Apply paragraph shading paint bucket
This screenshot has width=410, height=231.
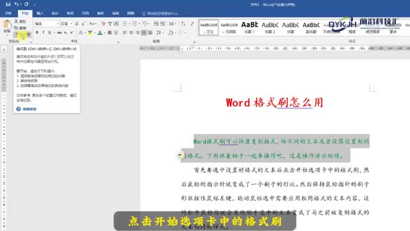(x=170, y=33)
